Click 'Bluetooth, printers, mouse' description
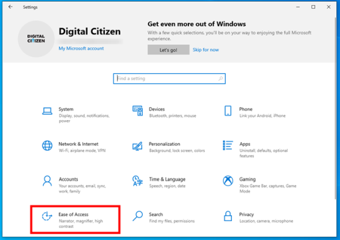 173,116
